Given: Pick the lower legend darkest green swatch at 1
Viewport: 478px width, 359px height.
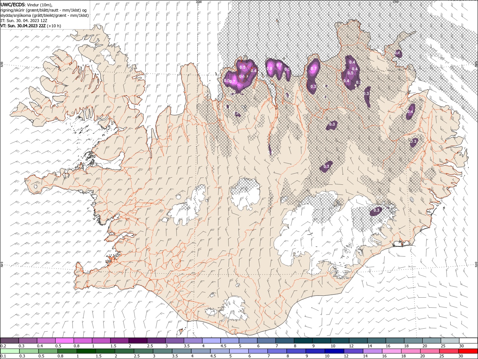Looking at the screenshot, I should [x=86, y=352].
